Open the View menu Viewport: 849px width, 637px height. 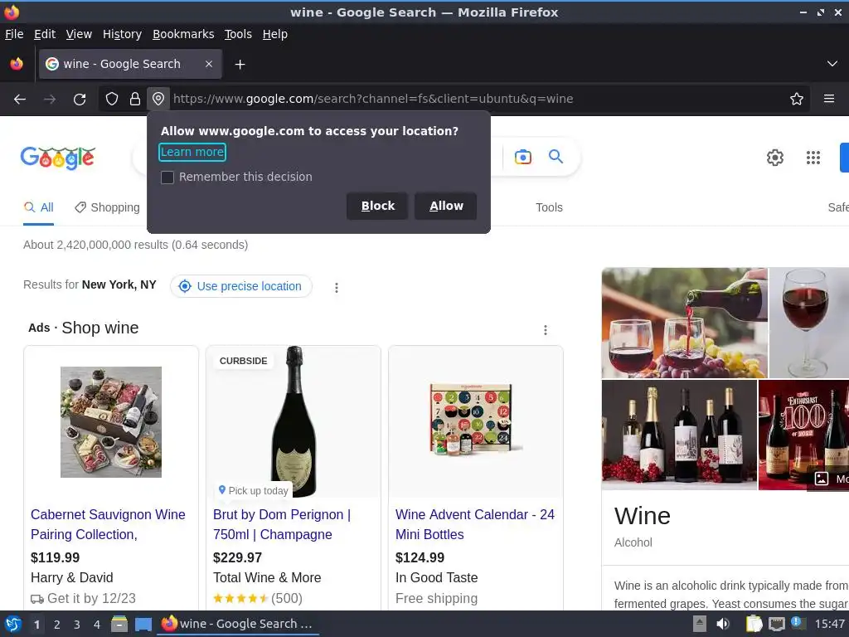pos(79,34)
